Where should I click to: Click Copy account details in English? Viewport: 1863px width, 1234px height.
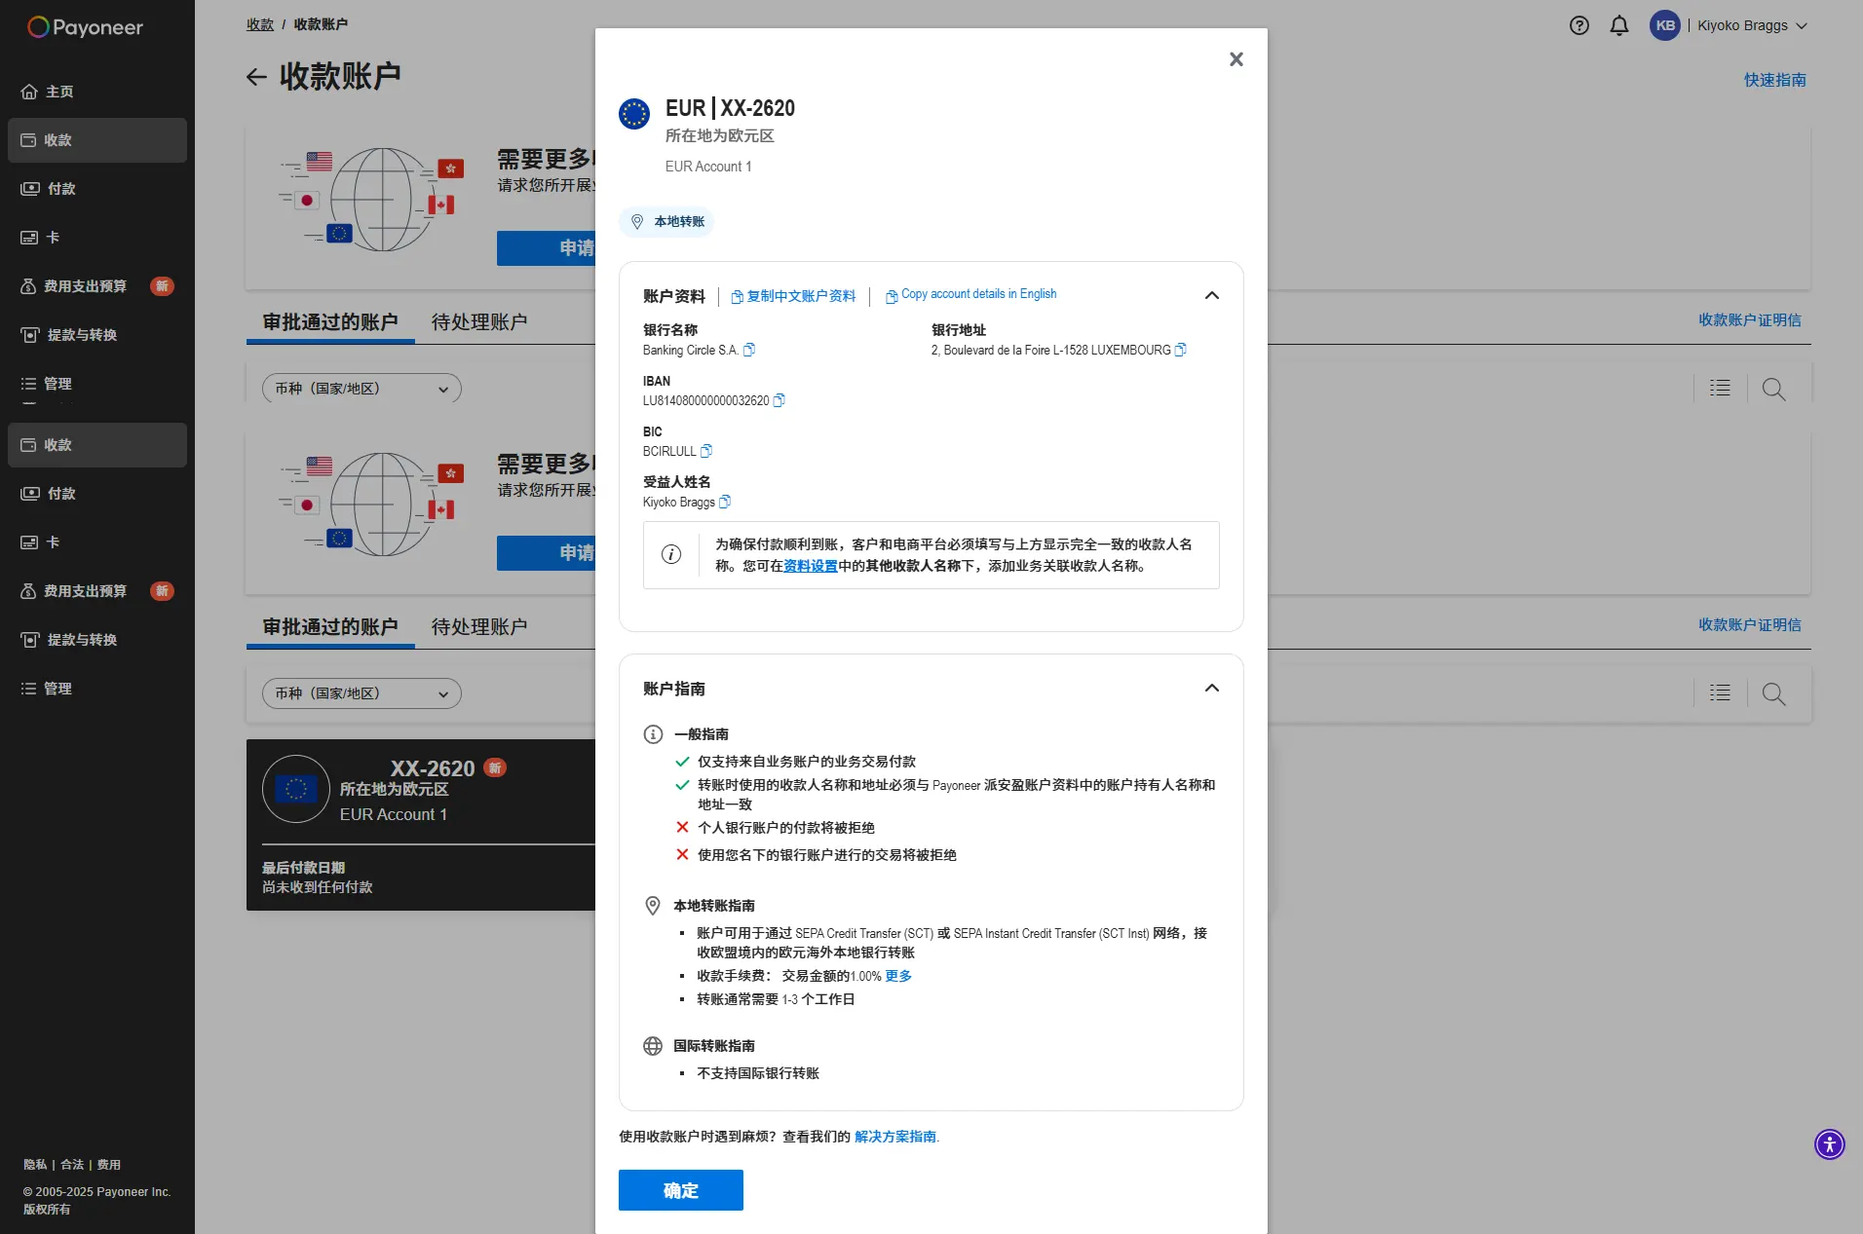point(970,295)
